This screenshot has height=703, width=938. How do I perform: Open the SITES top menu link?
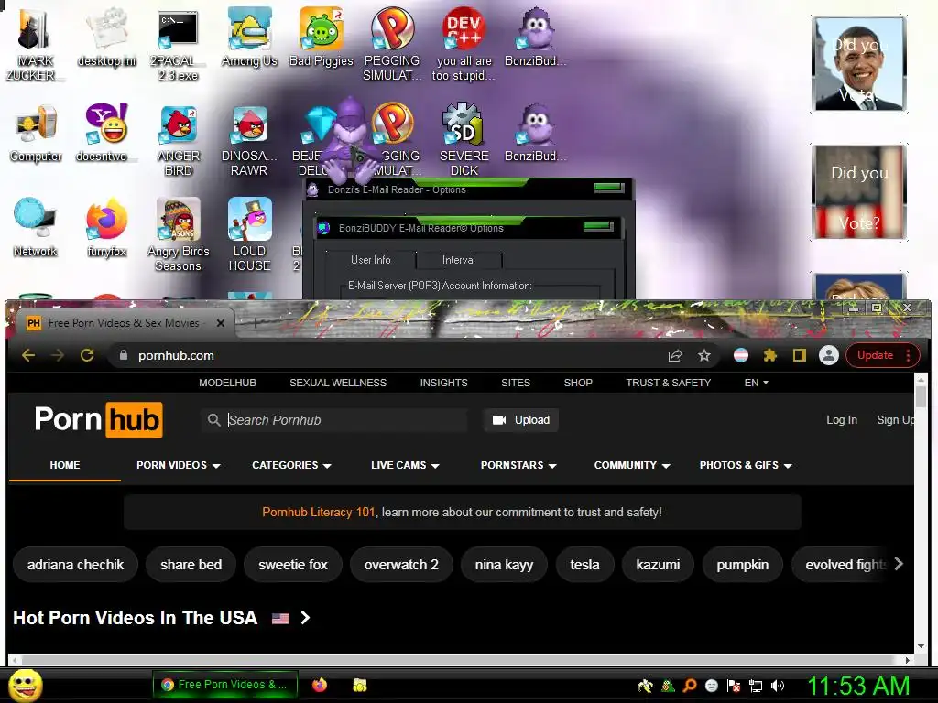(x=516, y=383)
